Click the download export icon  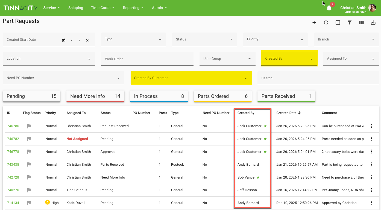tap(373, 23)
